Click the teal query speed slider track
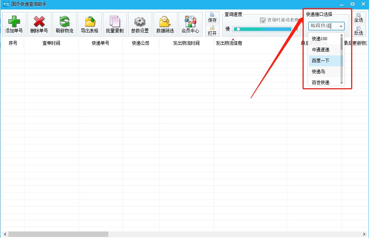Viewport: 369px width, 238px height. pyautogui.click(x=262, y=29)
